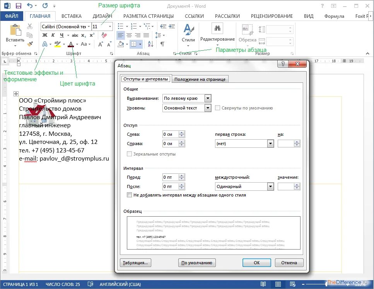Image resolution: width=374 pixels, height=289 pixels.
Task: Click the Redo/Repeat arrow icon
Action: 45,6
